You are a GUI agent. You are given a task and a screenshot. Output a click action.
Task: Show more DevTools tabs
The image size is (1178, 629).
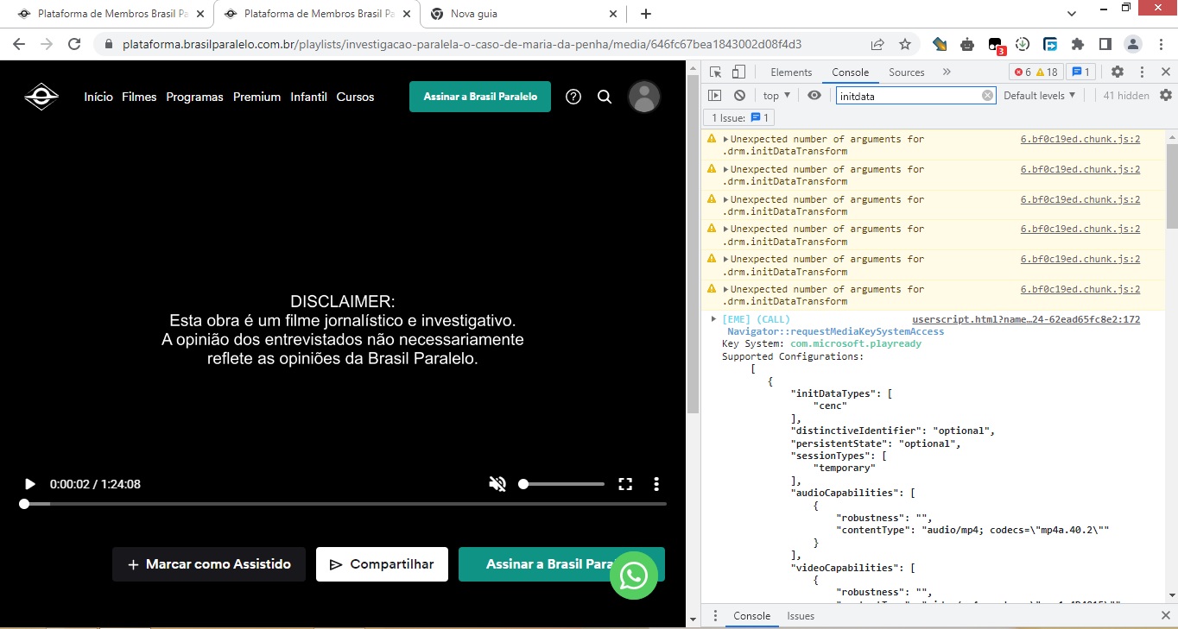click(x=947, y=72)
